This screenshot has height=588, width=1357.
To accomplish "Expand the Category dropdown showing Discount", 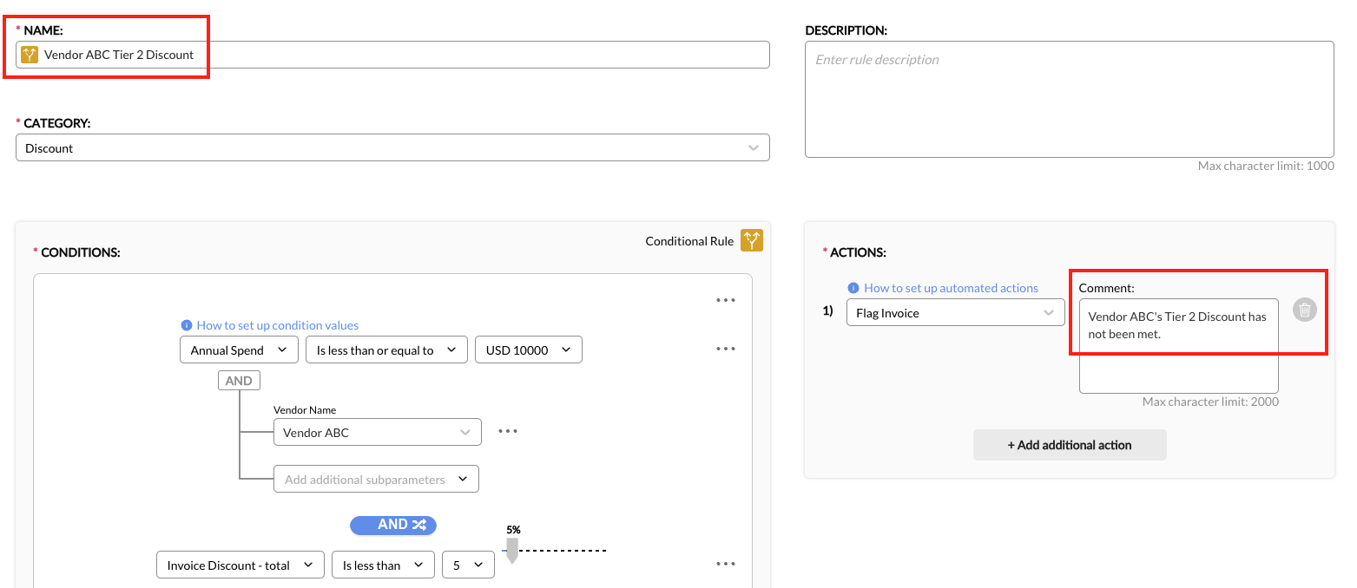I will click(392, 147).
